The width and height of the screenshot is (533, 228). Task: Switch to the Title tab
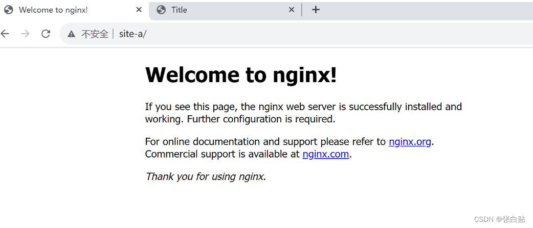[x=226, y=10]
